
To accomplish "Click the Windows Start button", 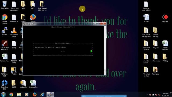I will (3, 95).
